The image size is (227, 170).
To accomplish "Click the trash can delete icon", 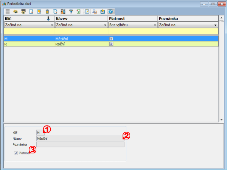I will [x=47, y=12].
